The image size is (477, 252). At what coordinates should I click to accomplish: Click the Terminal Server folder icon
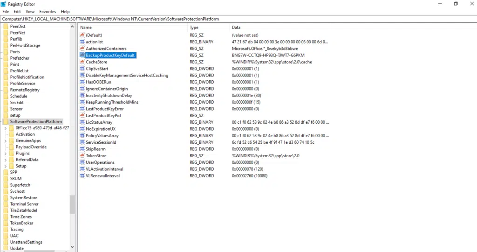coord(6,204)
